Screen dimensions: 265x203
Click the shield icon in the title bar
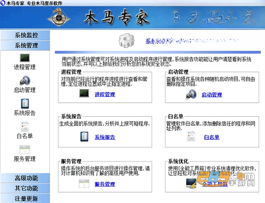(x=3, y=3)
